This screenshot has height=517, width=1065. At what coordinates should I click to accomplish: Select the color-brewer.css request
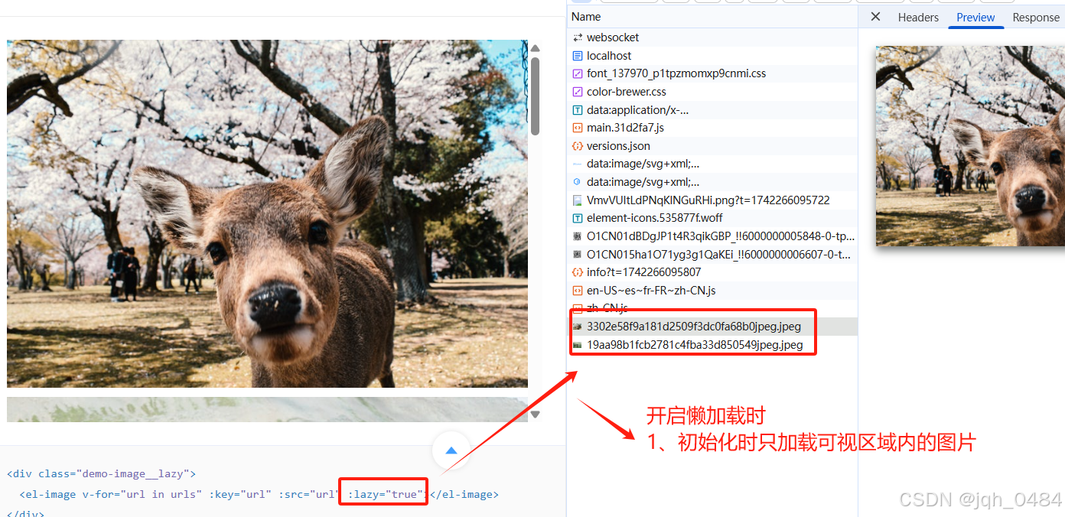click(x=712, y=92)
